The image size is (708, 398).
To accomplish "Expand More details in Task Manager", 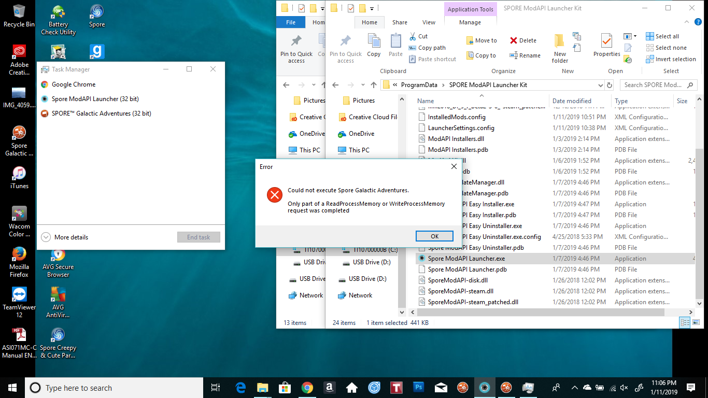I will [65, 237].
